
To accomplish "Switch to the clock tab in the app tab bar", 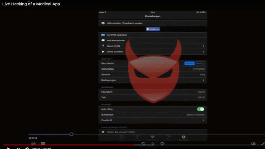I will (x=122, y=137).
